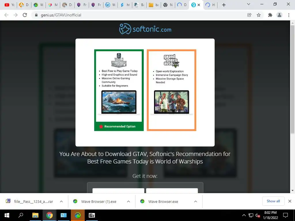Click the World of Warships battle thumbnail
Image resolution: width=295 pixels, height=221 pixels.
point(119,102)
